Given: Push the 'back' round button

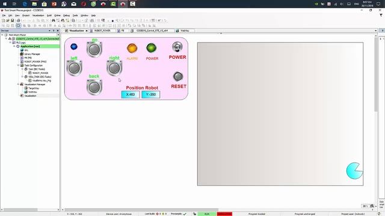Looking at the screenshot, I should point(94,87).
